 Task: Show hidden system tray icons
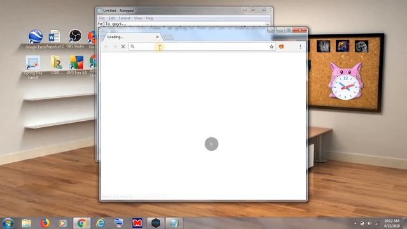click(x=355, y=223)
